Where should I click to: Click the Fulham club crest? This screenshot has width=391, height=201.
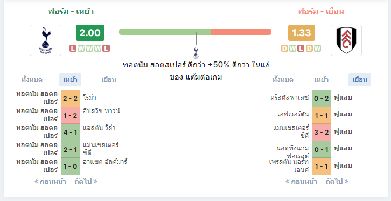tap(346, 40)
